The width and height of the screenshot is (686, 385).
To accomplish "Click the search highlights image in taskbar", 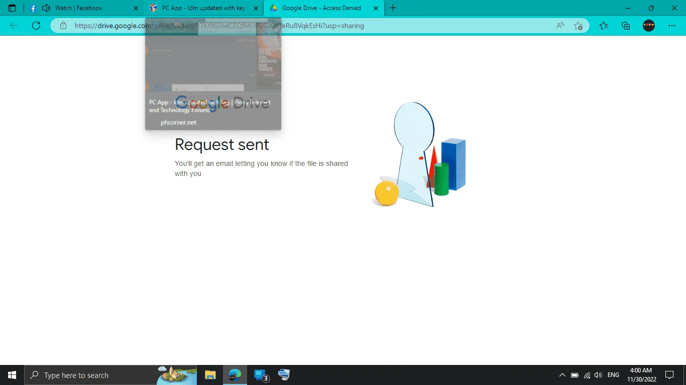I will pos(176,375).
